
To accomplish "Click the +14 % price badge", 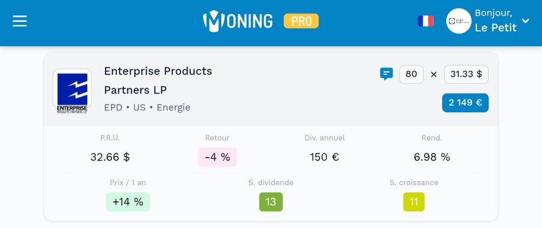I will (128, 202).
